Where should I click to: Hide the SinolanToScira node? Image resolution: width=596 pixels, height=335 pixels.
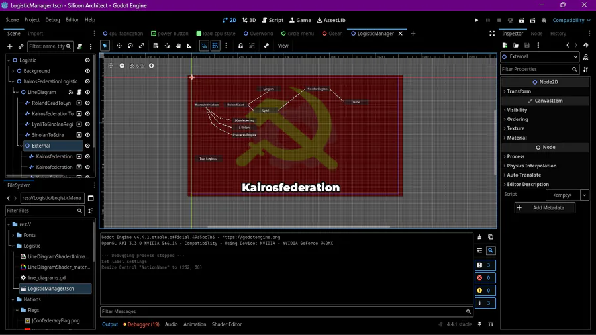tap(87, 135)
